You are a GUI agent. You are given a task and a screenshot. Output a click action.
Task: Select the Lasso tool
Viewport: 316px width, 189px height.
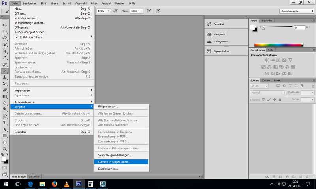[5, 38]
